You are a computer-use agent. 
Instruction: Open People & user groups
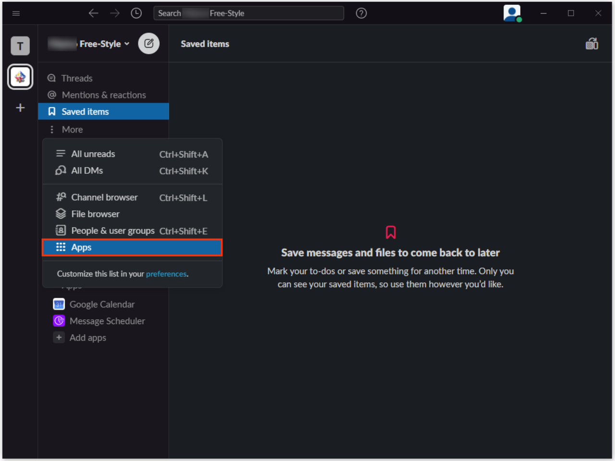coord(112,230)
